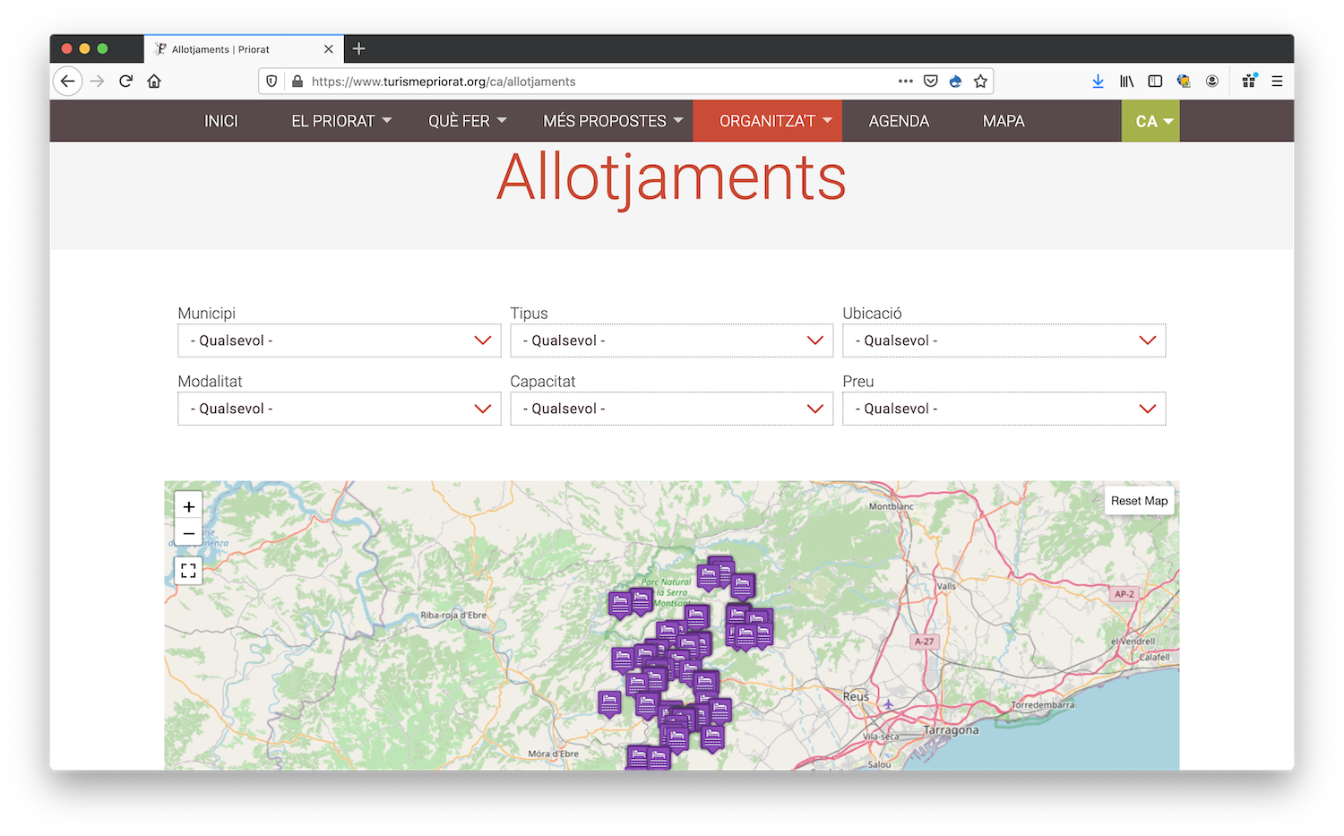Image resolution: width=1344 pixels, height=836 pixels.
Task: Open the new tab plus button
Action: tap(359, 49)
